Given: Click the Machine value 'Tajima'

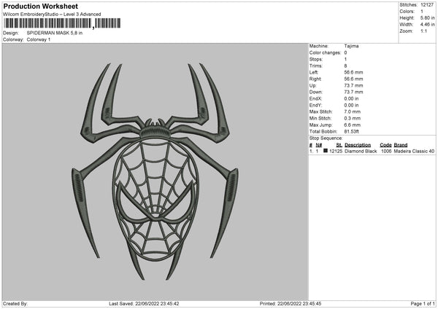Looking at the screenshot, I should coord(351,46).
